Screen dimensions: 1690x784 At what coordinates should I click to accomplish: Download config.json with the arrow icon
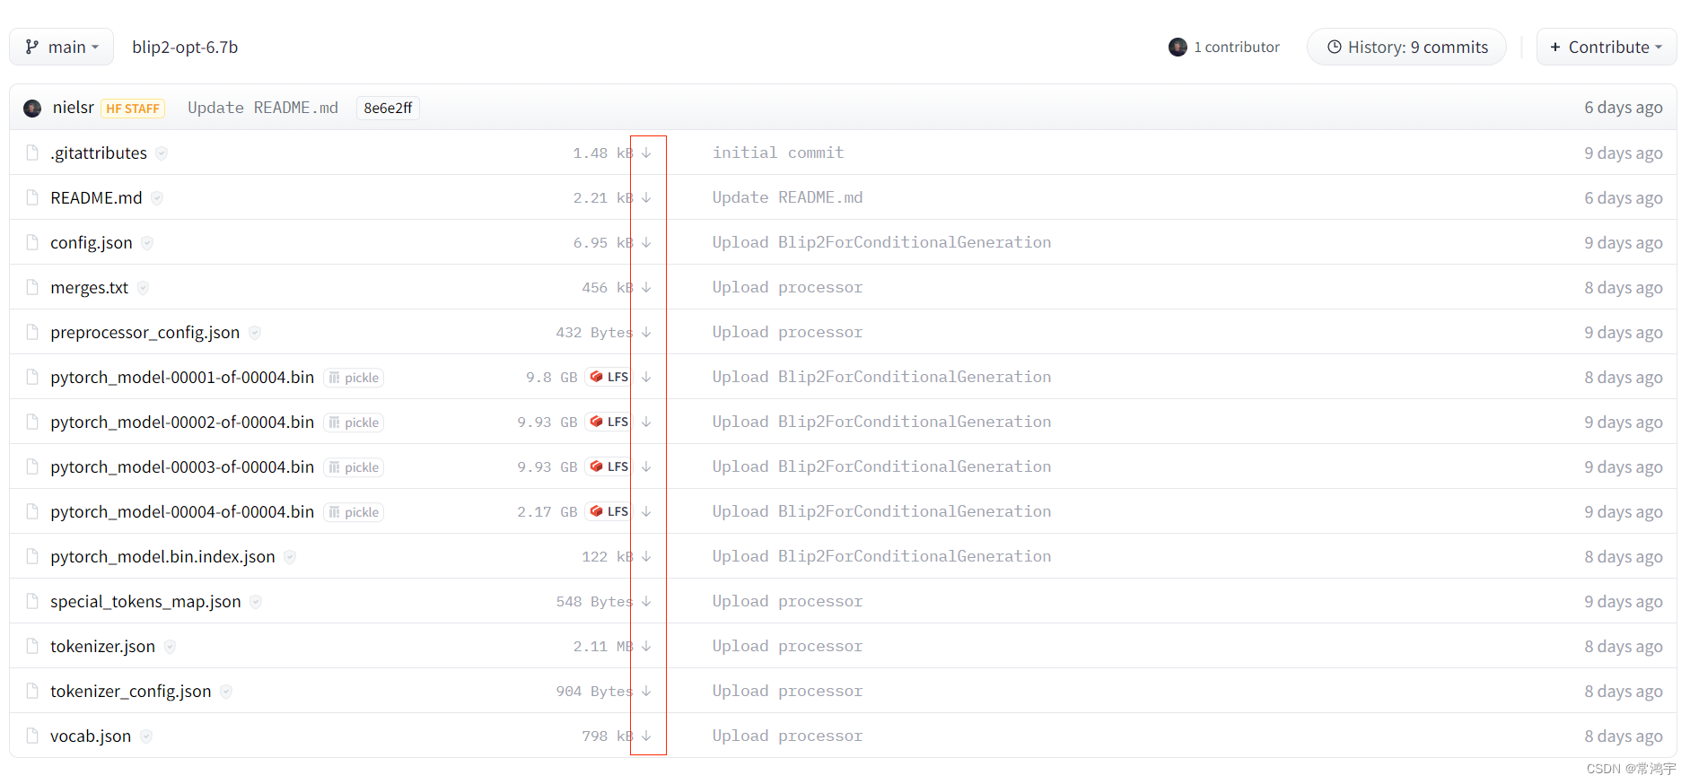click(x=646, y=242)
